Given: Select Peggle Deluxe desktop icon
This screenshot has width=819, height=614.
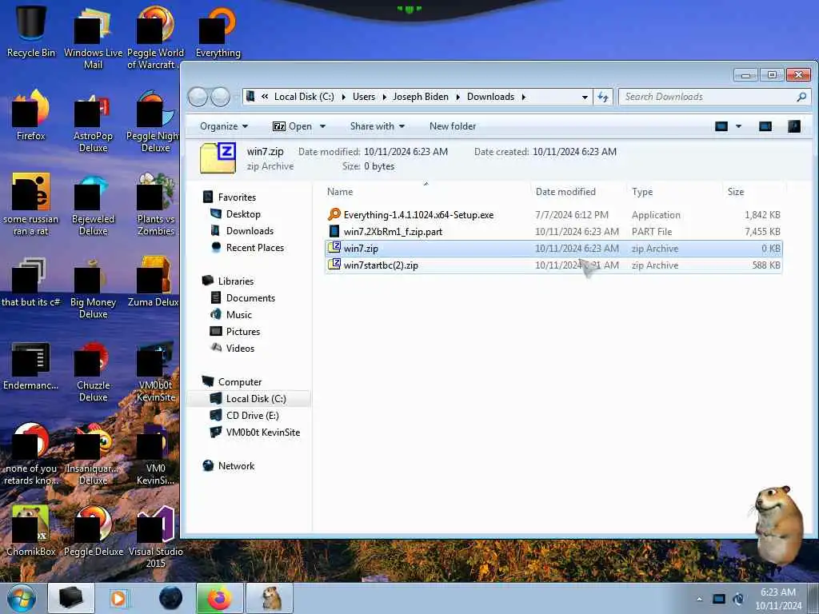Looking at the screenshot, I should 93,531.
